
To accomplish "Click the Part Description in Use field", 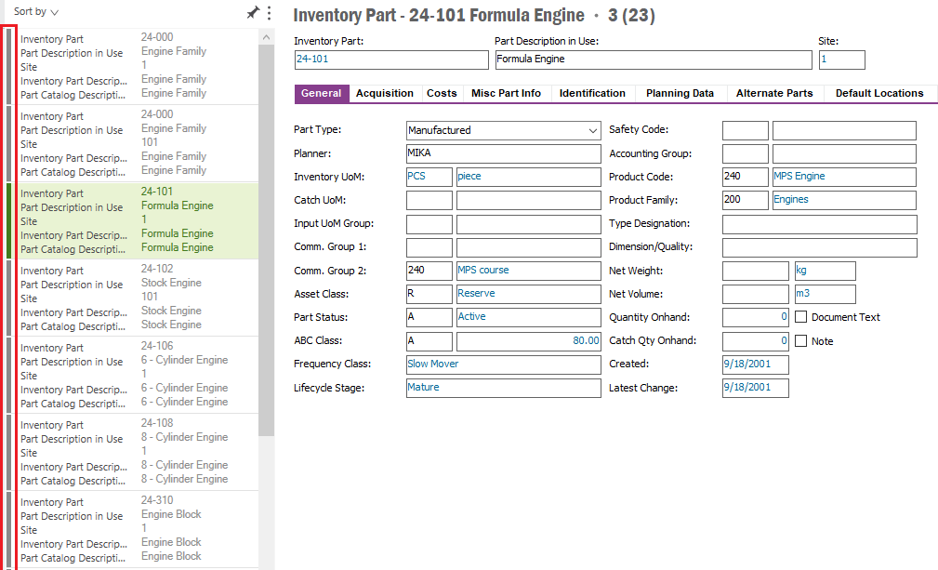I will pos(653,60).
